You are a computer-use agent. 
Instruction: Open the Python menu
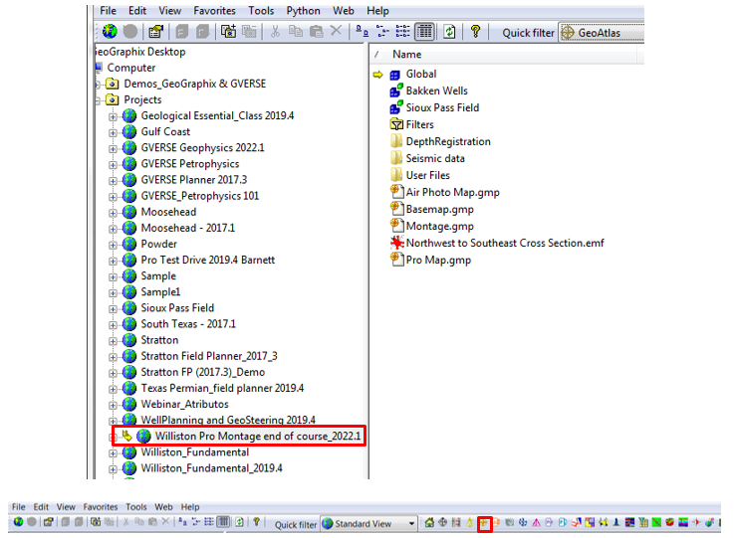pyautogui.click(x=304, y=11)
